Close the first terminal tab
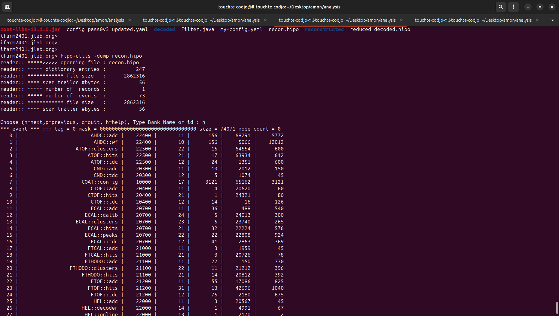The width and height of the screenshot is (559, 316). 130,20
